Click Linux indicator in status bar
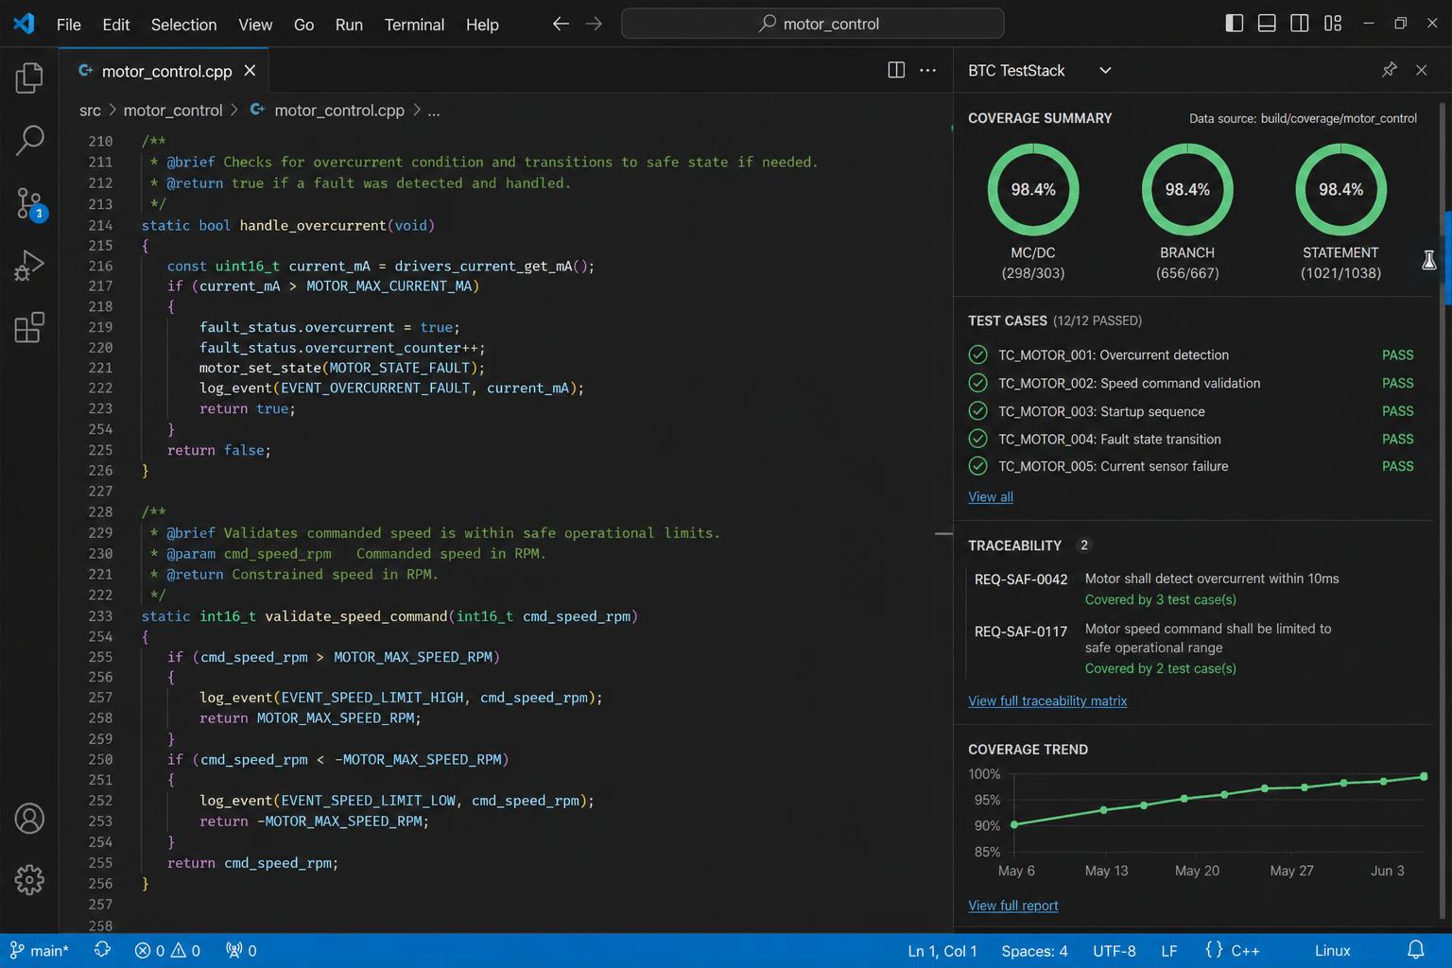 click(1333, 951)
